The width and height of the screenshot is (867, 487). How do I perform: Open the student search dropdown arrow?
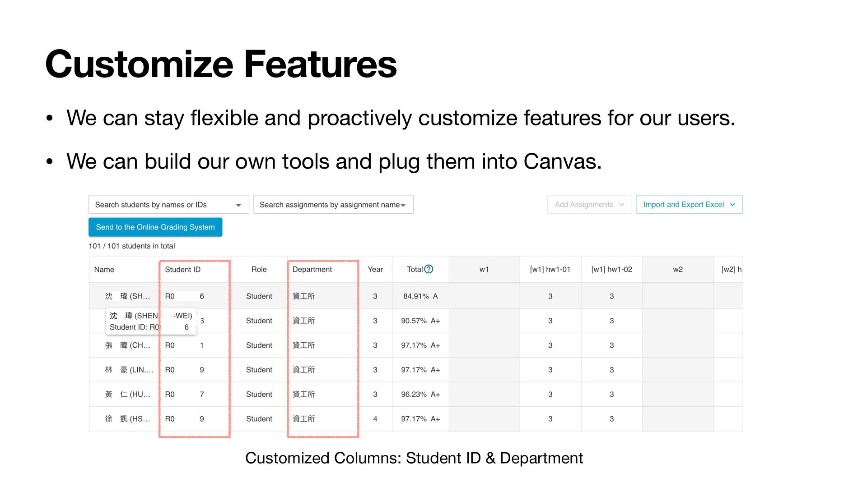point(238,205)
